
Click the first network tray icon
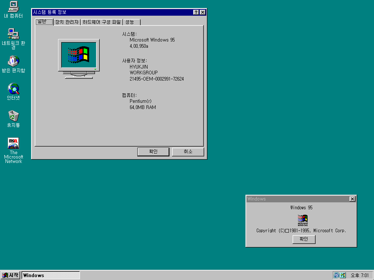[x=336, y=275]
